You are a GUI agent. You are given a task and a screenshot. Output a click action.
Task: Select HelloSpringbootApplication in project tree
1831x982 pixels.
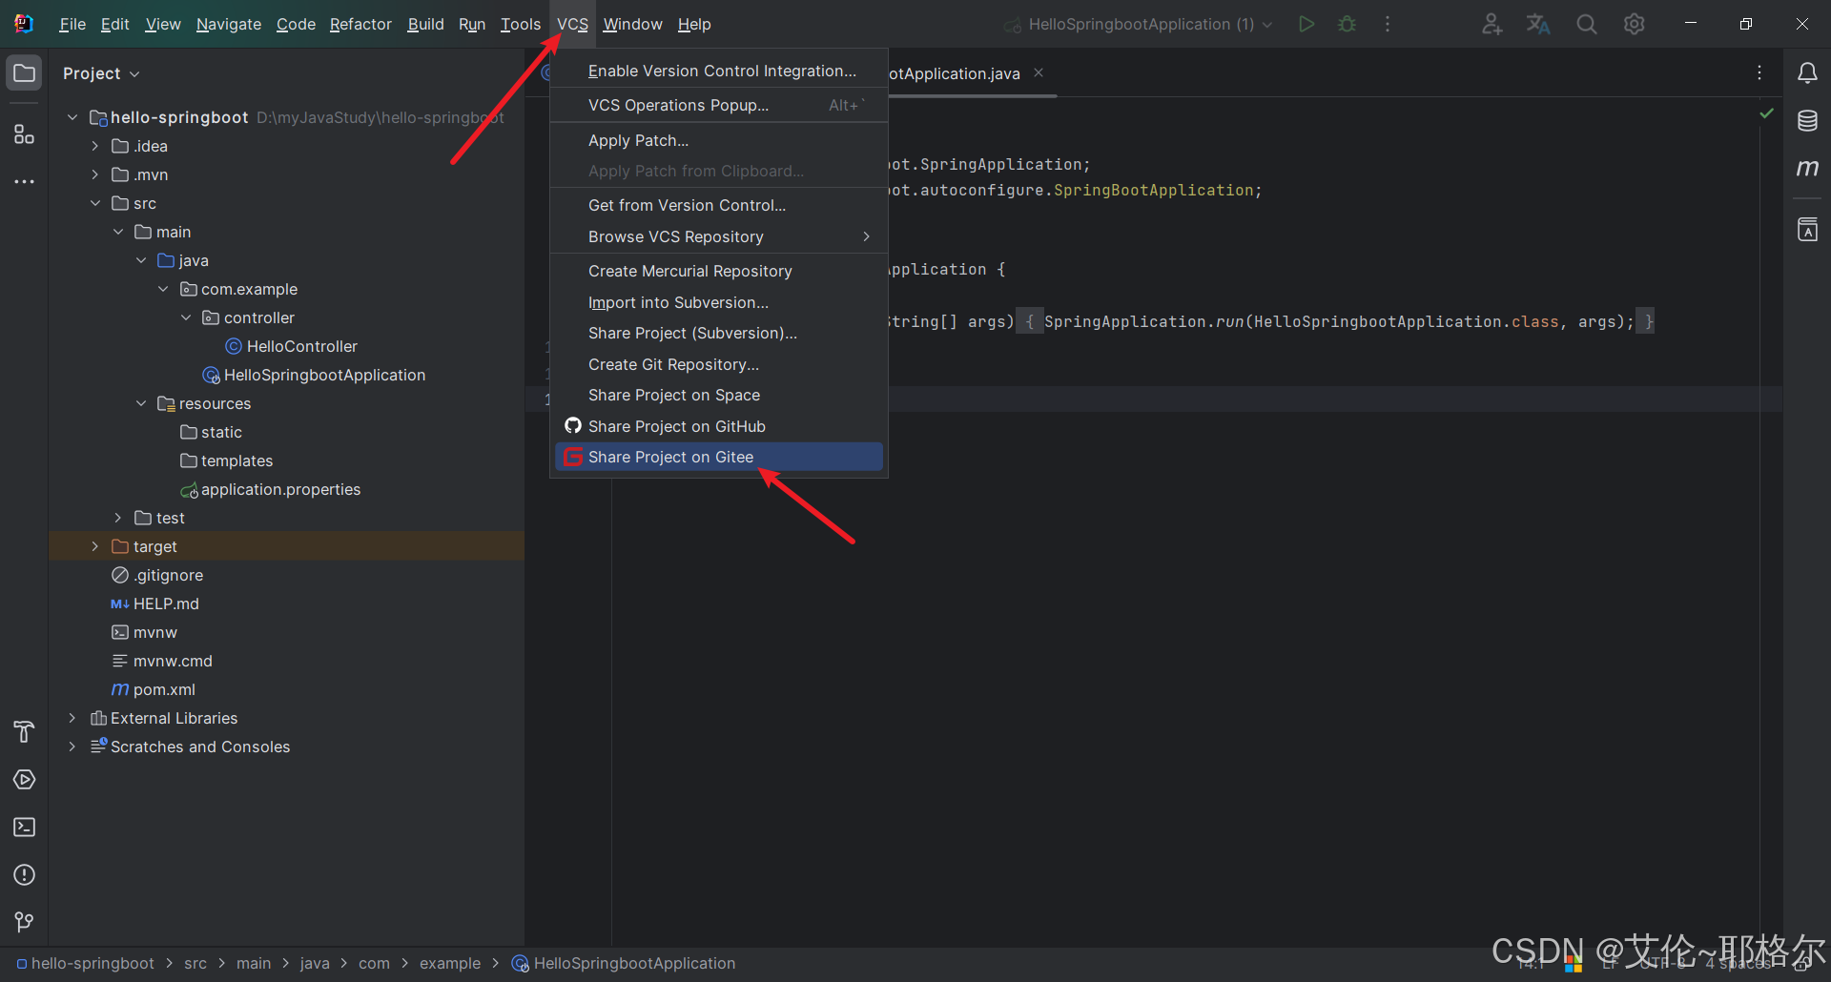point(315,375)
